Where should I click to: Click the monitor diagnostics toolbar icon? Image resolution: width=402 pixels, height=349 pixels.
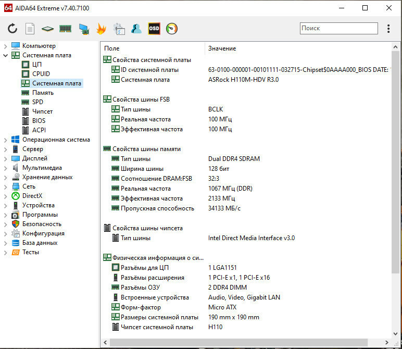point(83,29)
